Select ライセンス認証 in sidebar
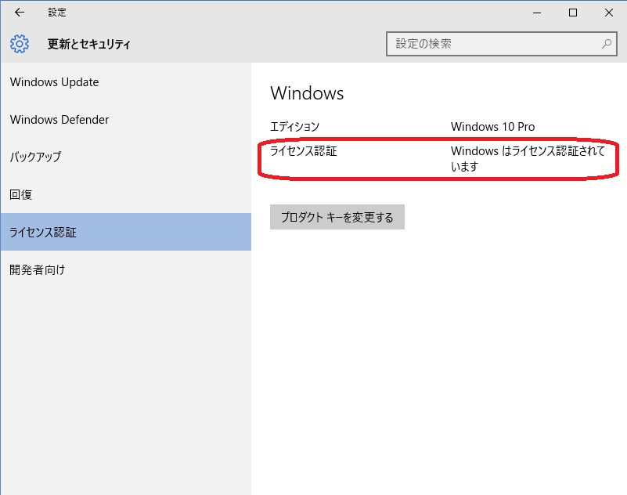 (125, 232)
